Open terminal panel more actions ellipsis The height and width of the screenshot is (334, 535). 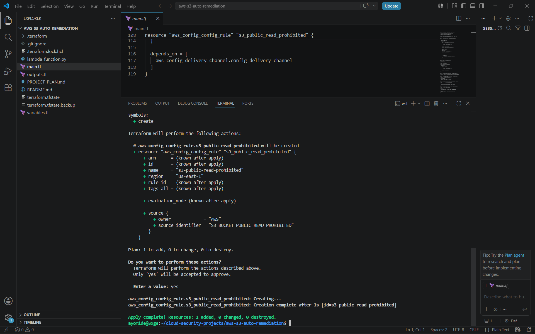(x=445, y=103)
